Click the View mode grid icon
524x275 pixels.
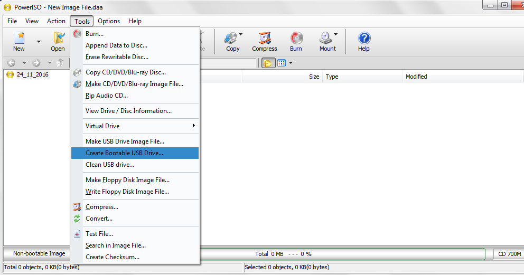click(282, 63)
